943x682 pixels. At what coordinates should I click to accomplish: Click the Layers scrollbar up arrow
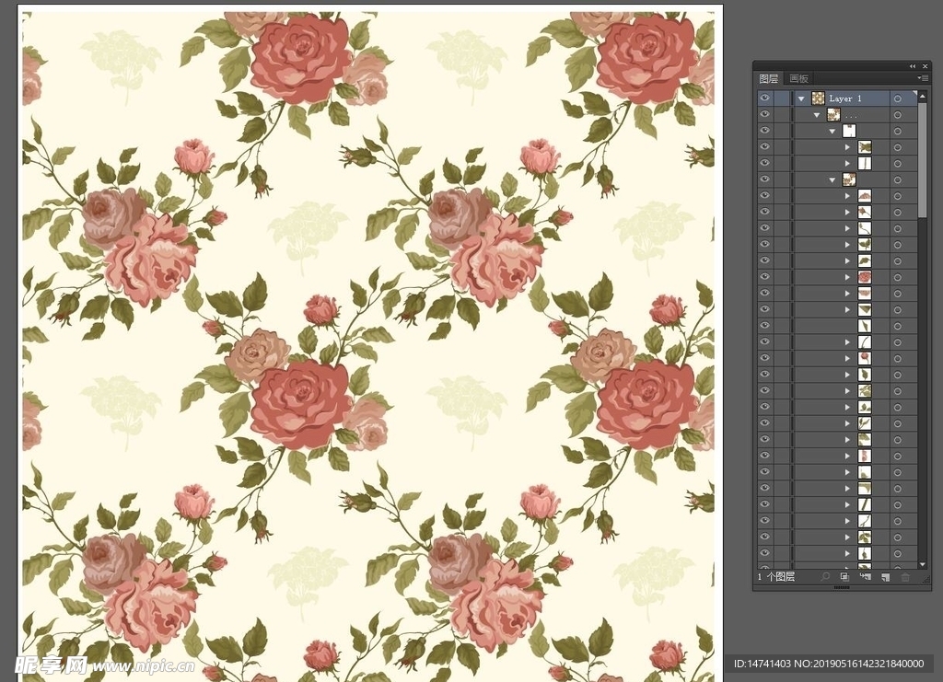click(923, 96)
